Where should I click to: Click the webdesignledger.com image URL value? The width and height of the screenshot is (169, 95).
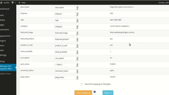coord(123,32)
